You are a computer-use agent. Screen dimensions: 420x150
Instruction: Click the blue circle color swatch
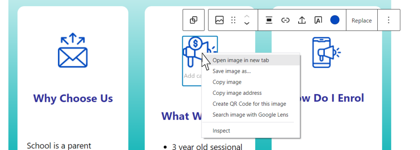(x=335, y=20)
